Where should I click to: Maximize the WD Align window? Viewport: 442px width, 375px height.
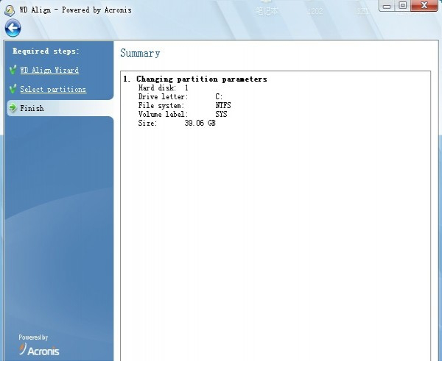click(x=403, y=5)
